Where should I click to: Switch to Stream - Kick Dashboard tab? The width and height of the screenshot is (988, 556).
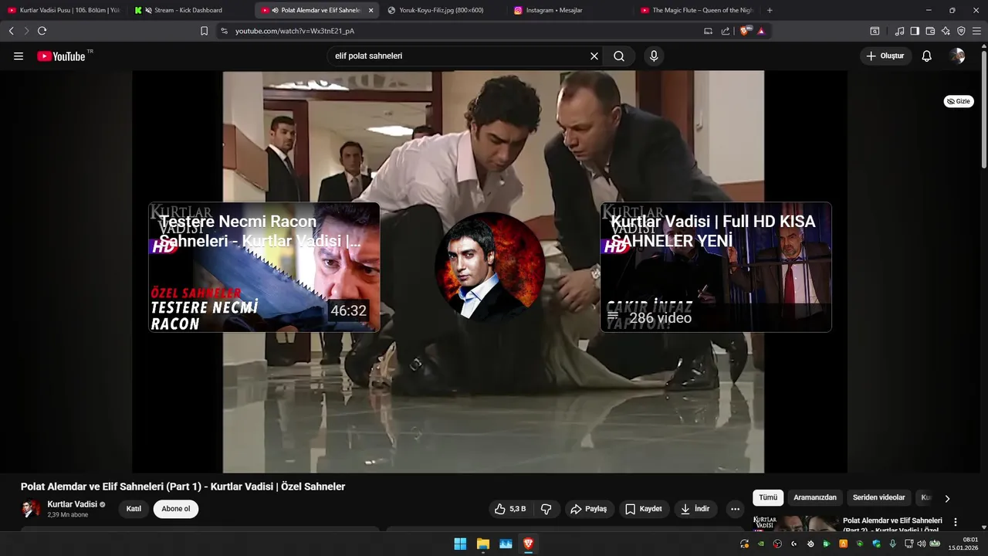tap(188, 10)
